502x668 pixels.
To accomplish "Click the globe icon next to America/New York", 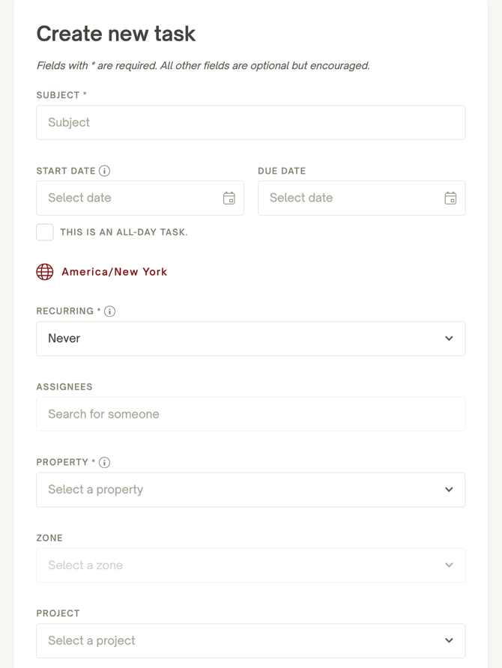I will (44, 271).
